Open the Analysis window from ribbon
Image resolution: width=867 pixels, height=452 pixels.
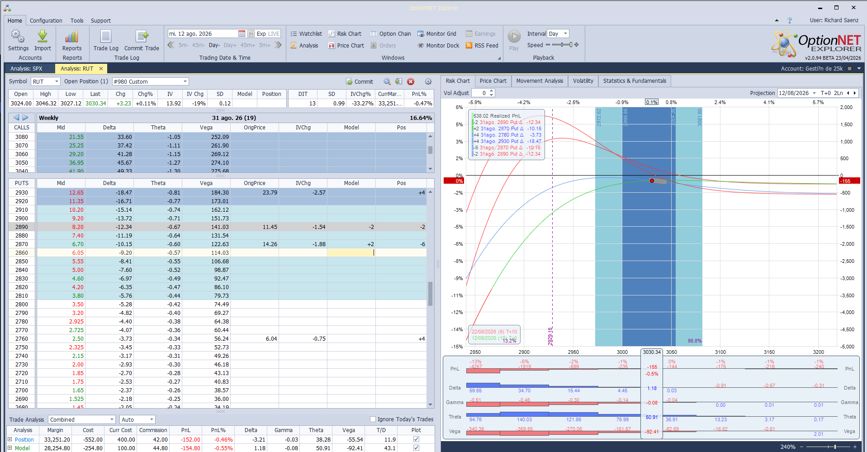304,45
